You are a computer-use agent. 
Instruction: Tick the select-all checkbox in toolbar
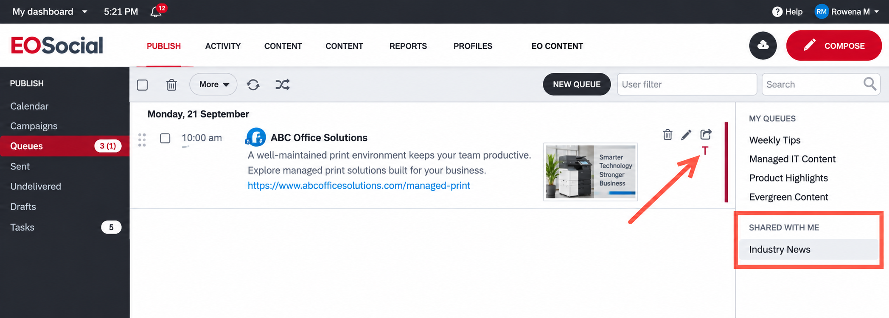tap(143, 85)
